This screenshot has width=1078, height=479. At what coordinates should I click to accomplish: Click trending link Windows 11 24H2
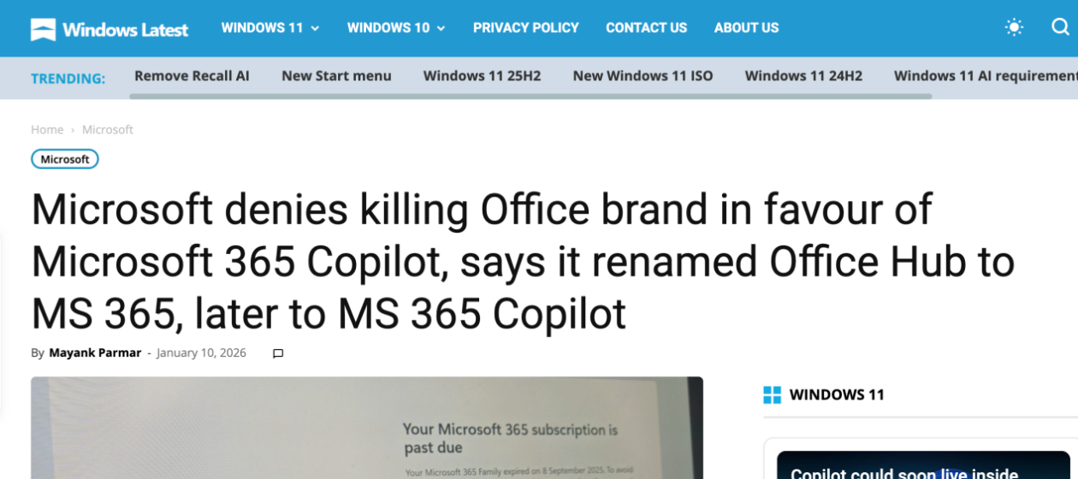(x=803, y=75)
